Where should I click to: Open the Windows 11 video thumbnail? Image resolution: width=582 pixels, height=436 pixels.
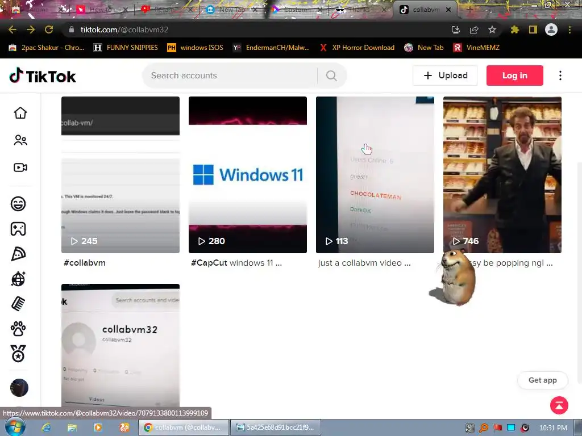point(248,175)
